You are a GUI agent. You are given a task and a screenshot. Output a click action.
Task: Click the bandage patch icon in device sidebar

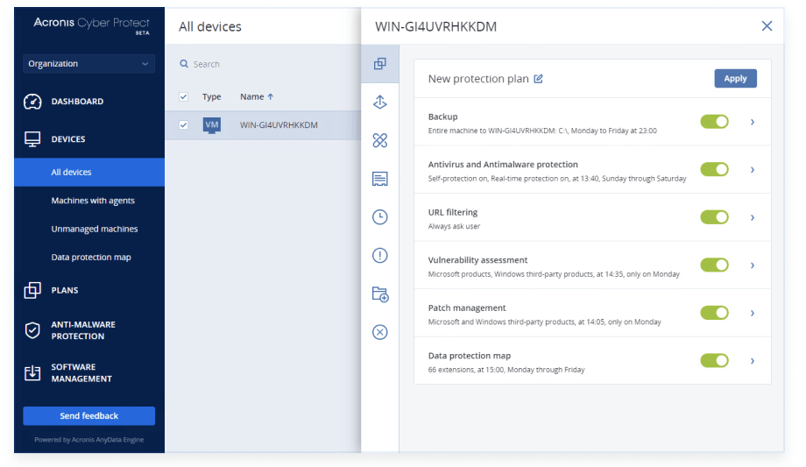click(x=380, y=140)
